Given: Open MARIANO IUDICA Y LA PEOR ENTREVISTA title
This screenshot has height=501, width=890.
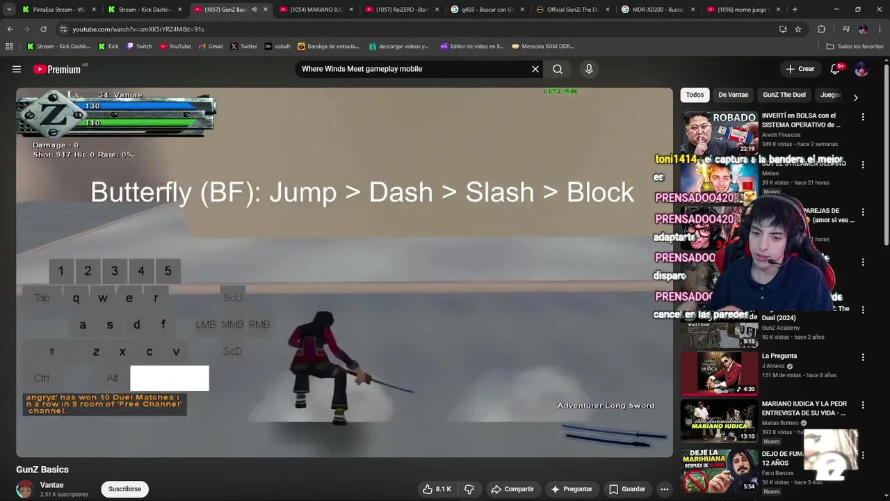Looking at the screenshot, I should click(804, 408).
